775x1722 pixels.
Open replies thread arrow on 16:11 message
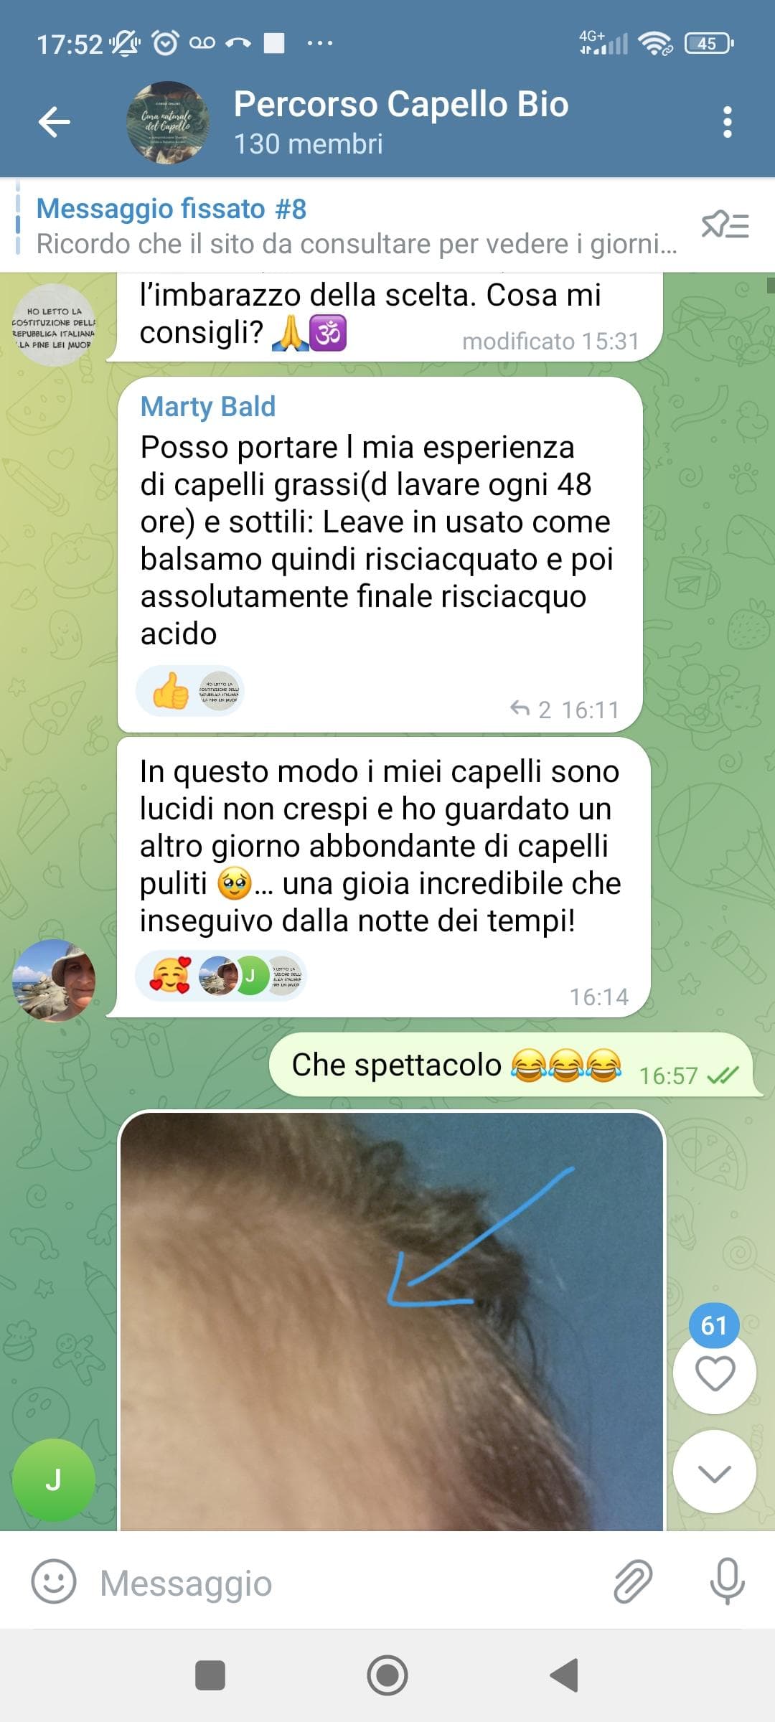(x=530, y=710)
